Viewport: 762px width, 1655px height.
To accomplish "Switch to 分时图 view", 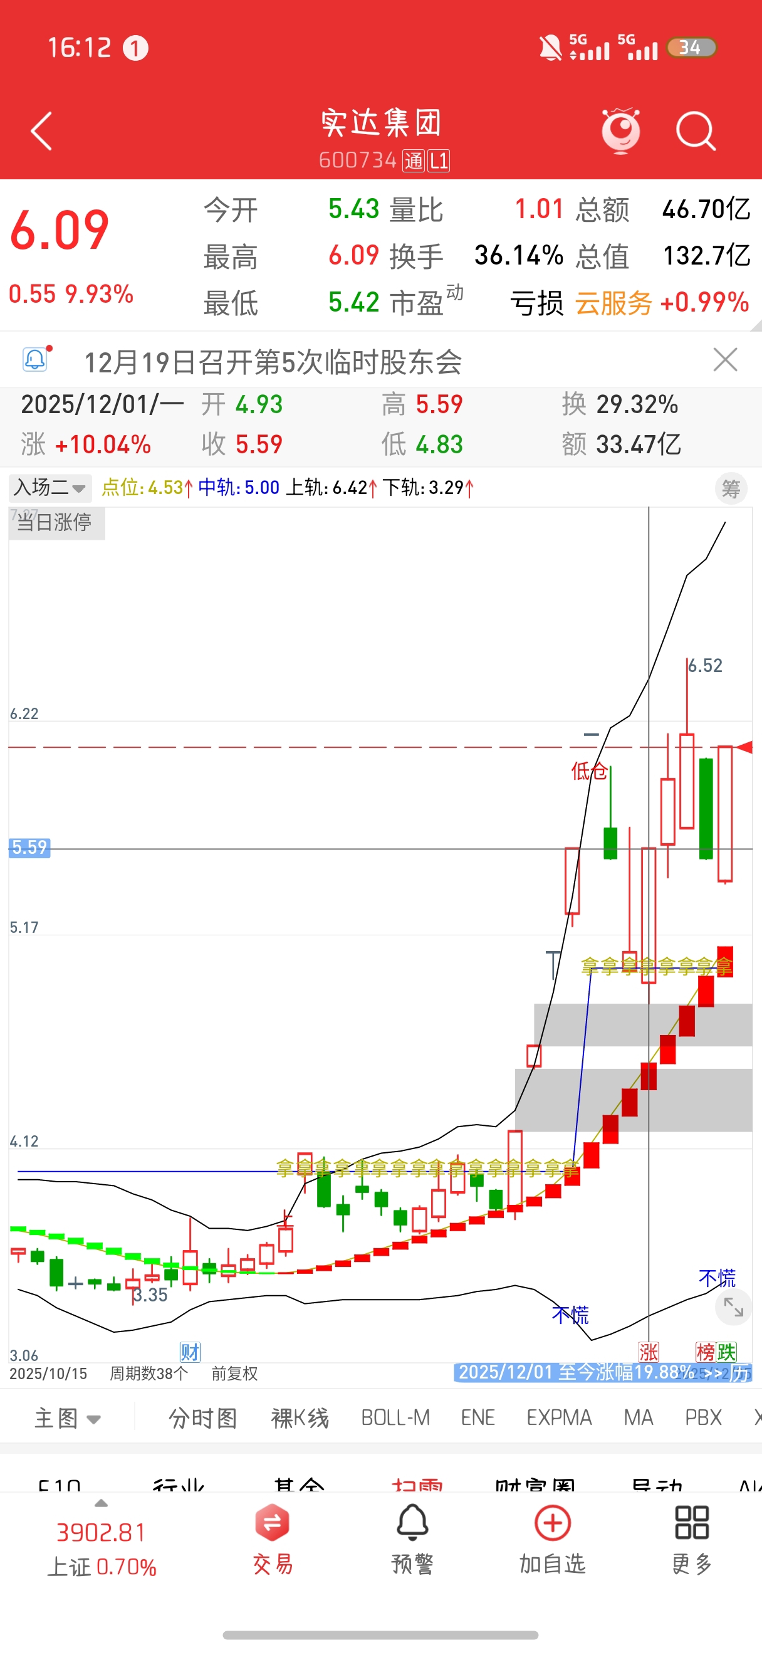I will (x=203, y=1418).
